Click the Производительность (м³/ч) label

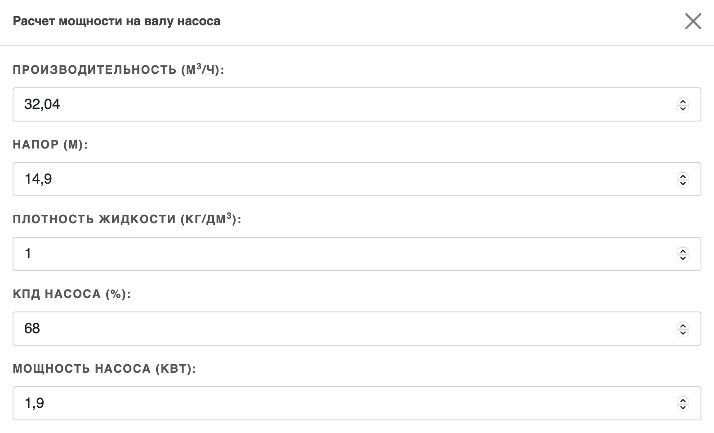[118, 70]
